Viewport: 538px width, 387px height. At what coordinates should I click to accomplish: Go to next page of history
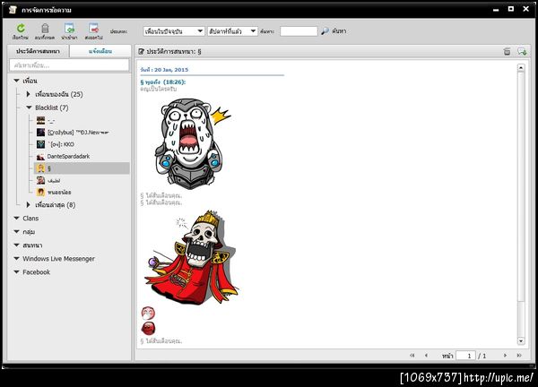click(x=505, y=356)
